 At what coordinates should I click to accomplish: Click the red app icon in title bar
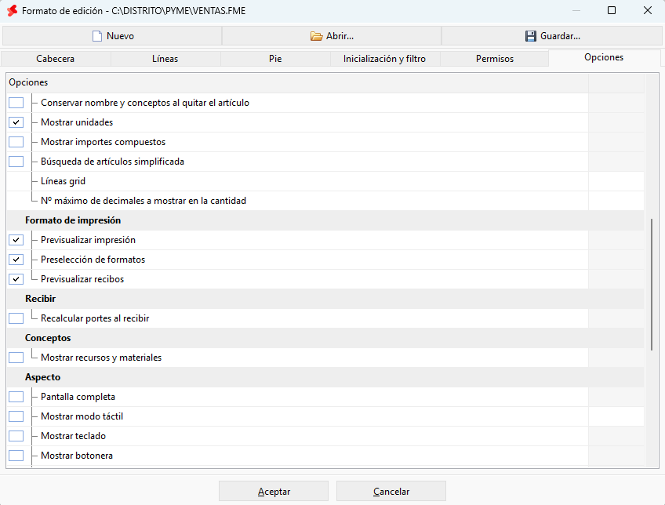pyautogui.click(x=13, y=11)
